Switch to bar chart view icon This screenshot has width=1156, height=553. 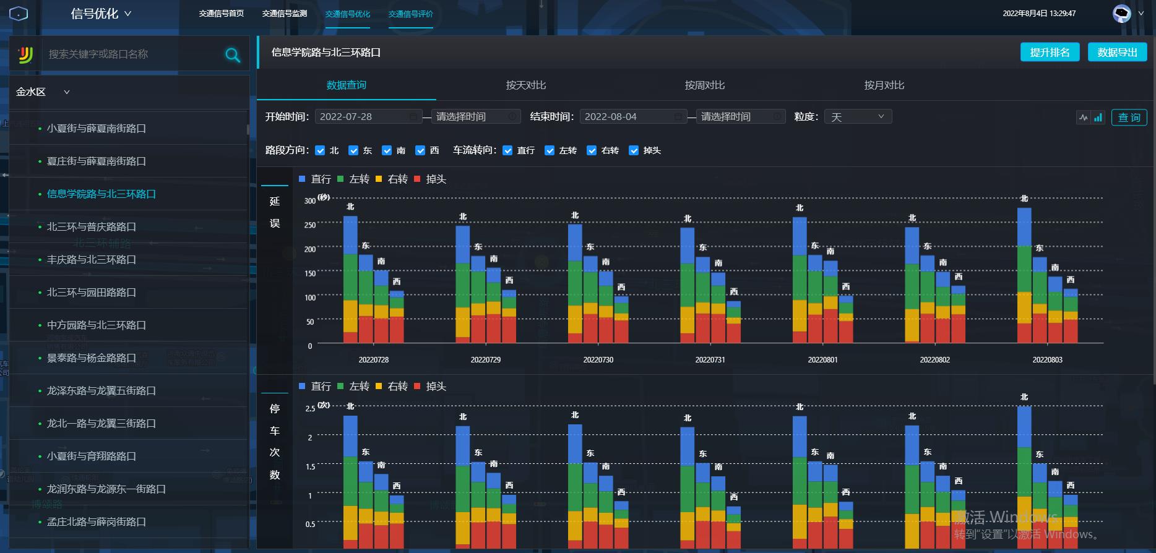tap(1098, 118)
